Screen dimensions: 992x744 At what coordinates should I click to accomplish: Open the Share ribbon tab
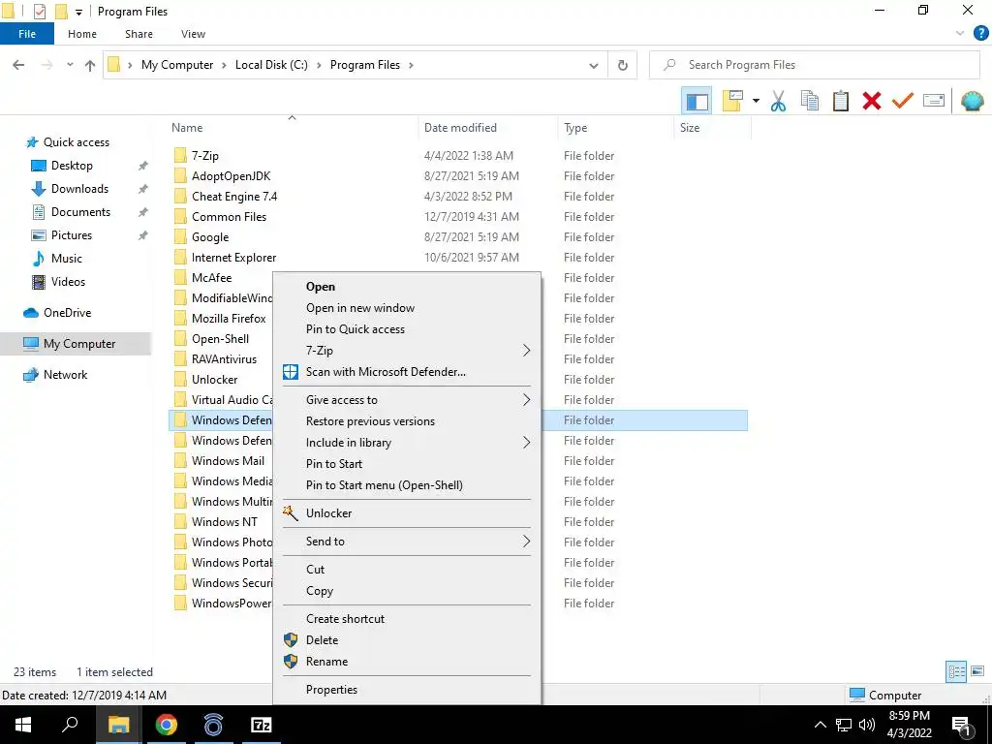click(139, 34)
